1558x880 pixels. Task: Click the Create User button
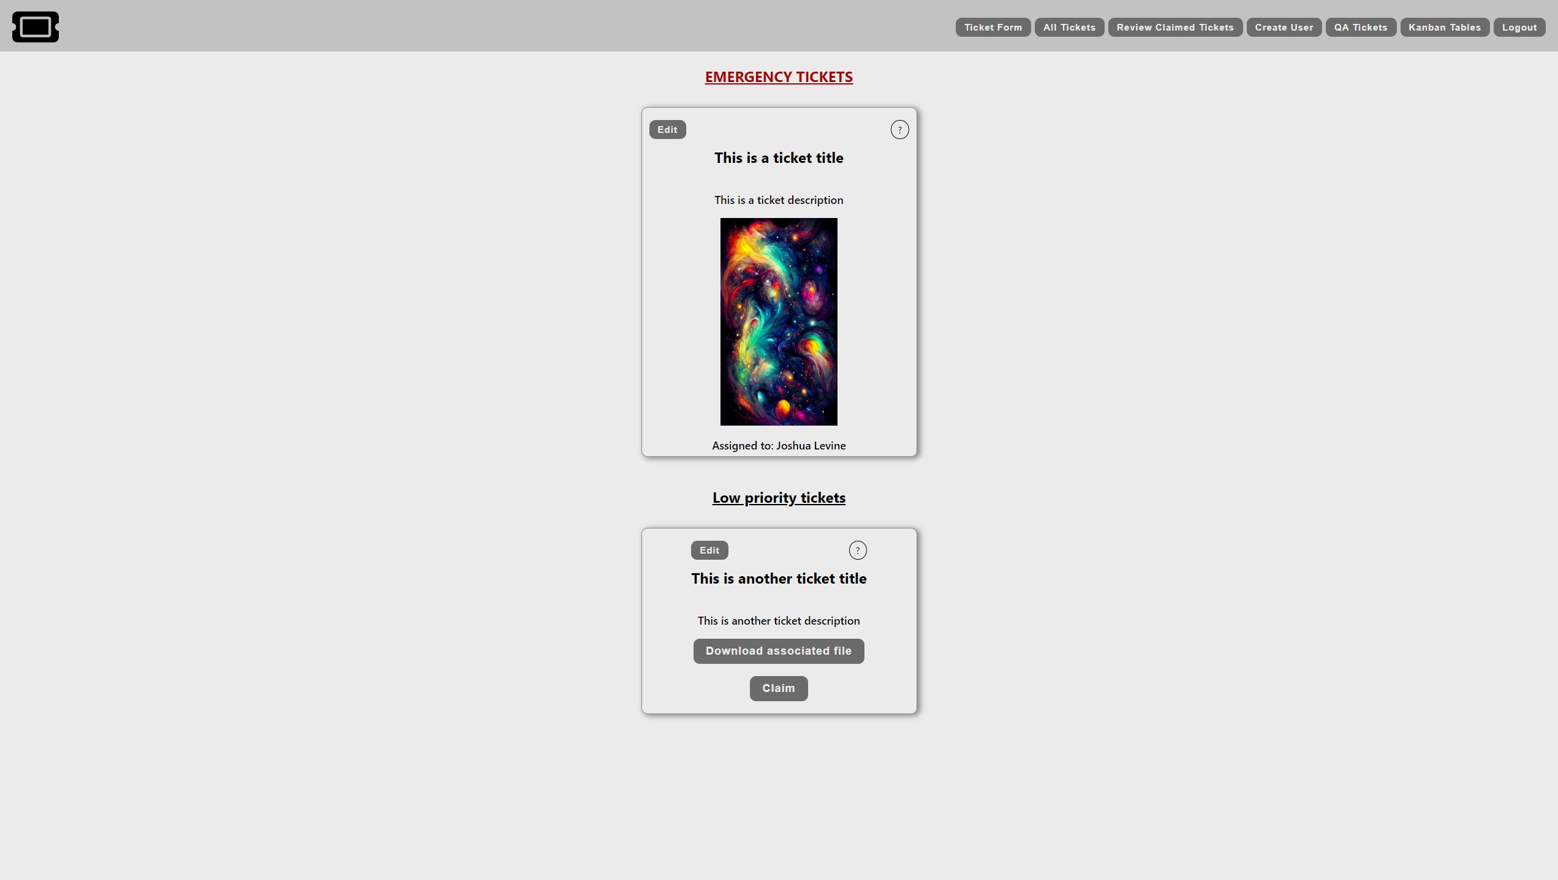point(1283,27)
